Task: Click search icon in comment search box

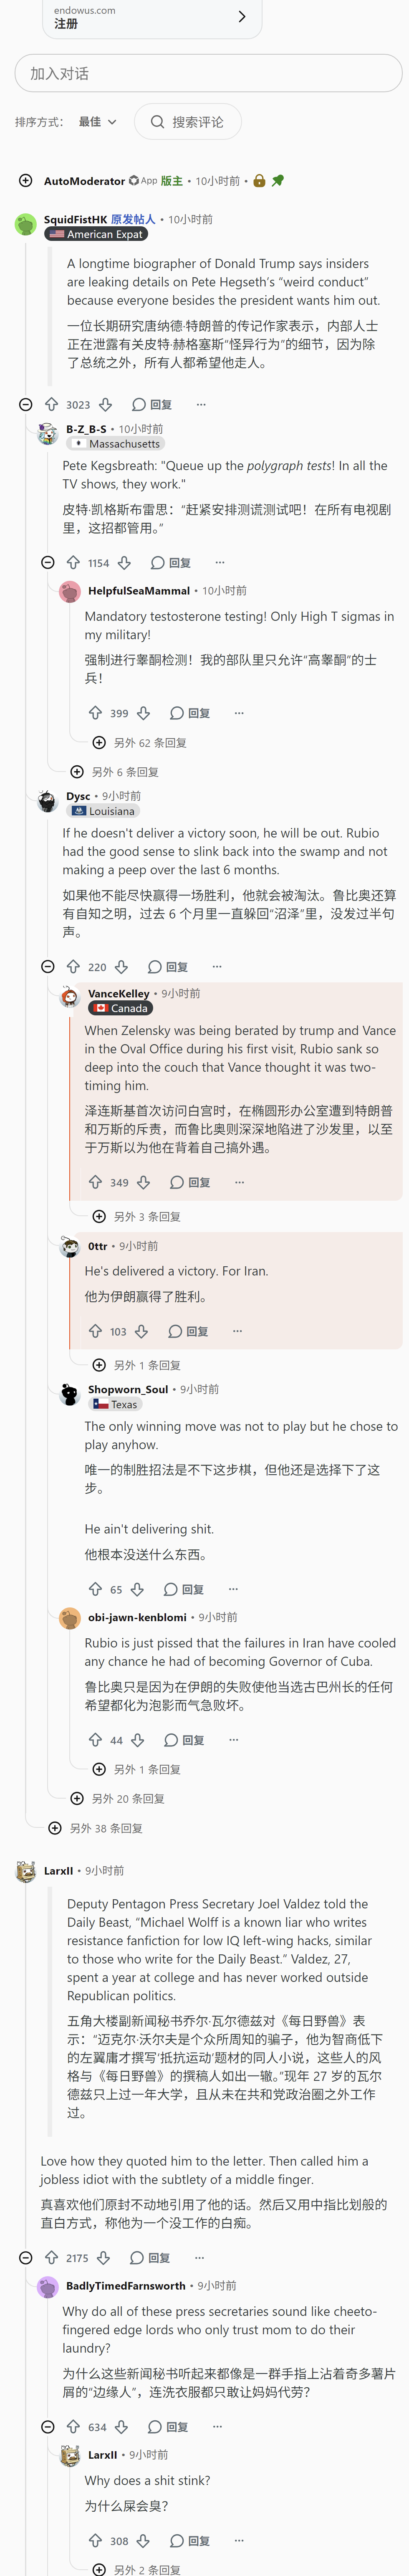Action: click(157, 122)
